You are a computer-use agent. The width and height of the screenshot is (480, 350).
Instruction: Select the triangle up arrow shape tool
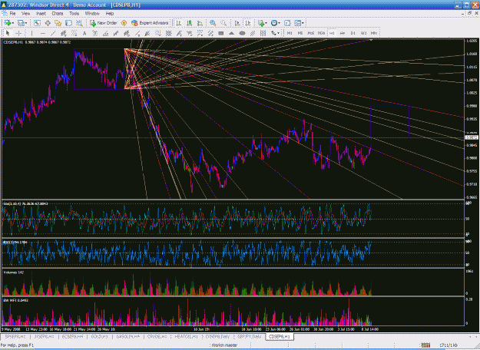[x=231, y=33]
